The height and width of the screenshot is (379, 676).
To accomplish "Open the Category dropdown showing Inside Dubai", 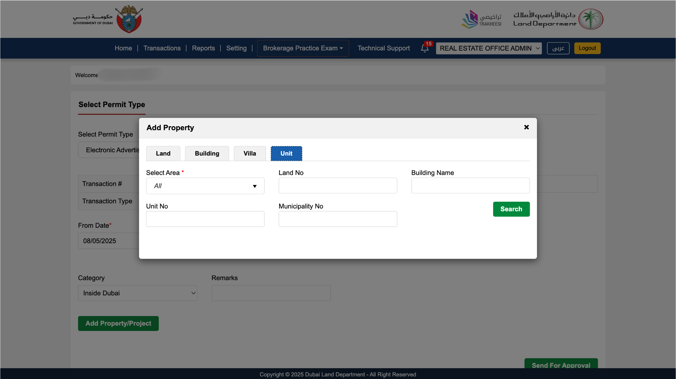I will click(137, 293).
